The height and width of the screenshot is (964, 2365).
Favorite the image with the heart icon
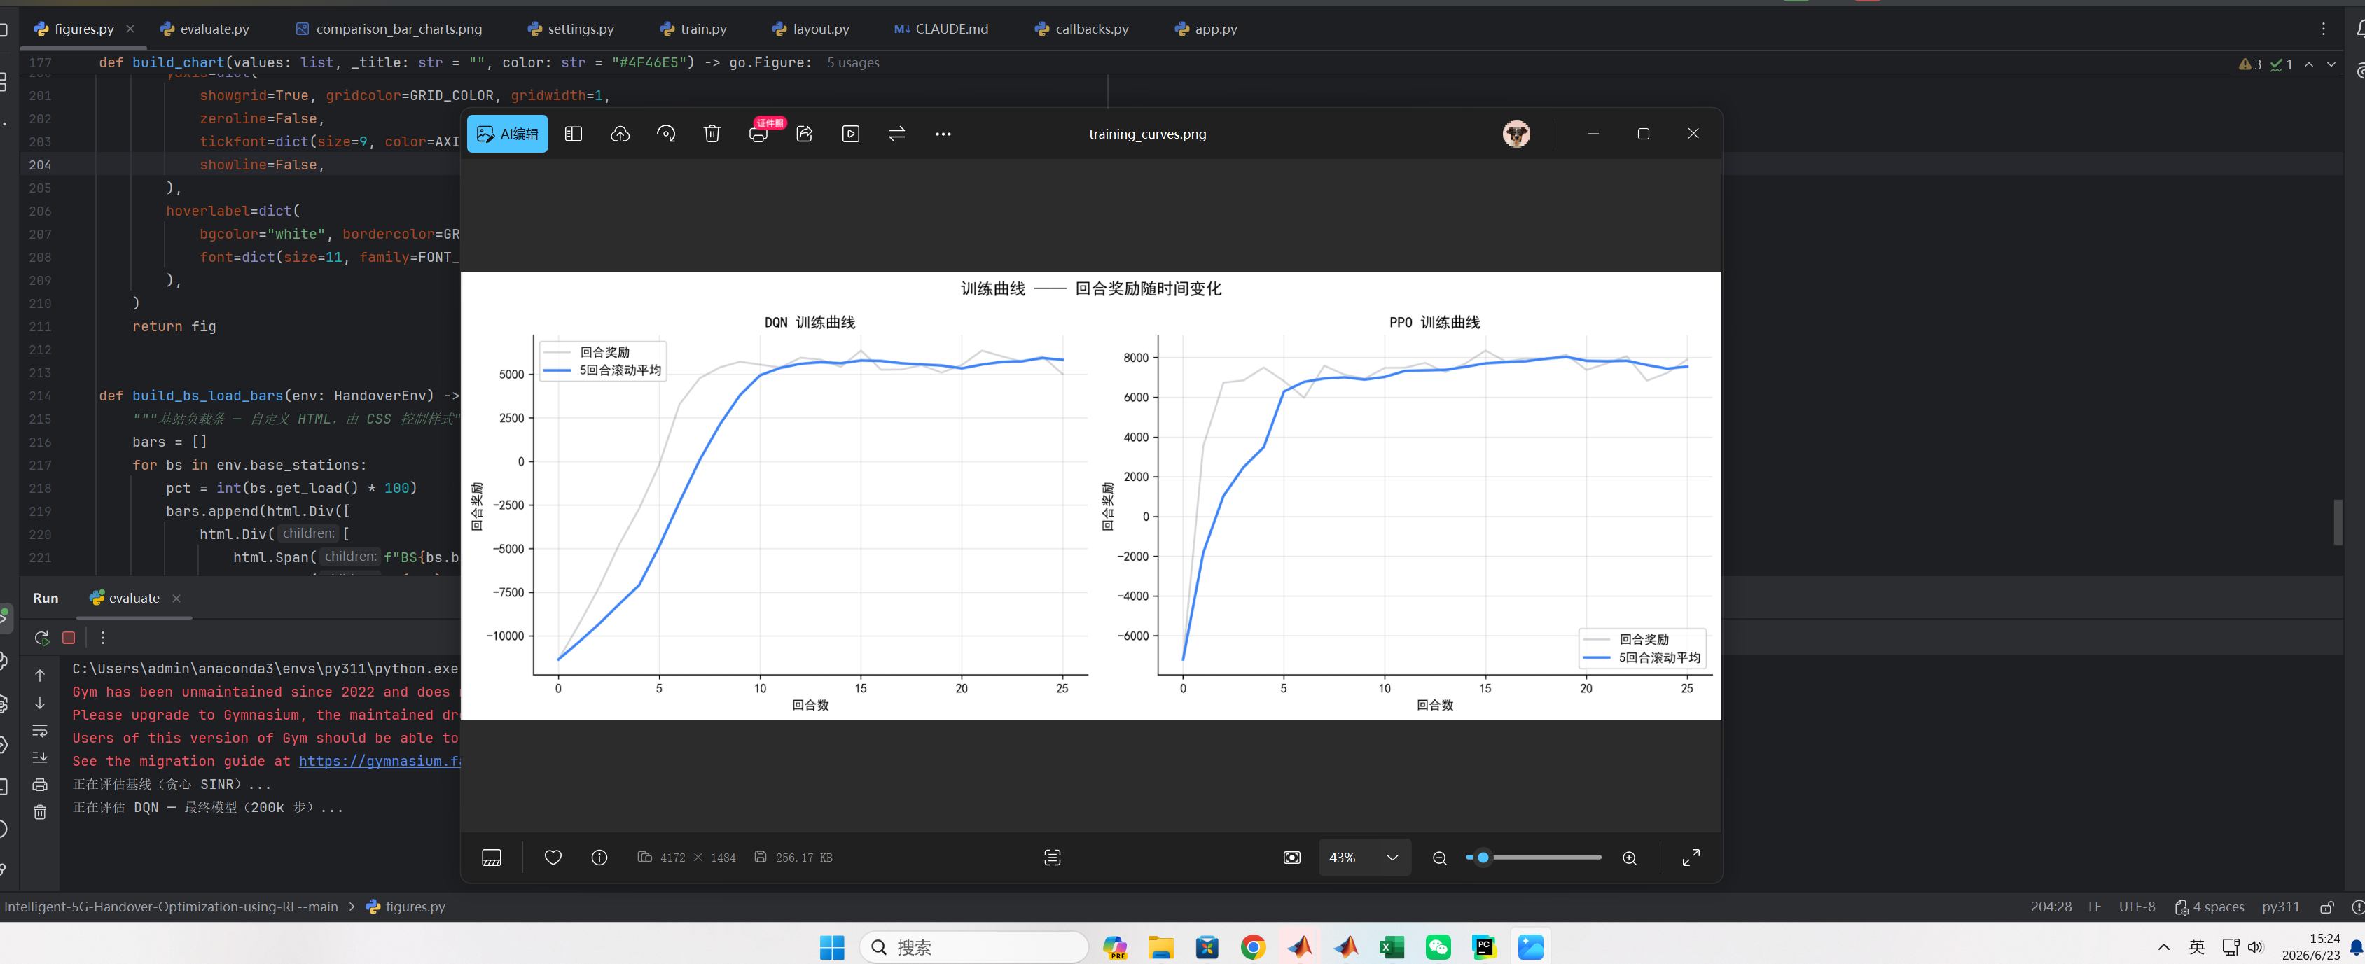pyautogui.click(x=553, y=858)
